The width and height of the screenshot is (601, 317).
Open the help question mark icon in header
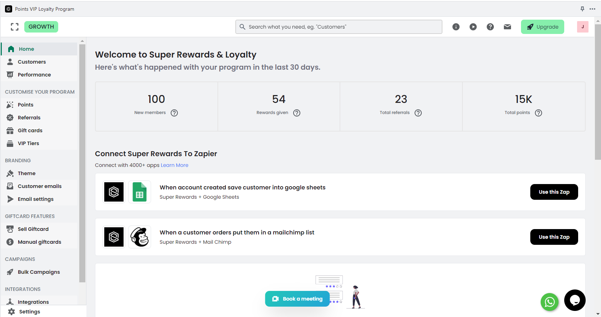pyautogui.click(x=490, y=27)
